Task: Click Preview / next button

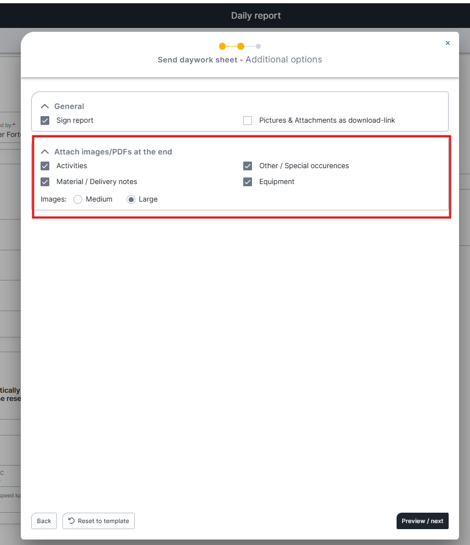Action: click(422, 521)
